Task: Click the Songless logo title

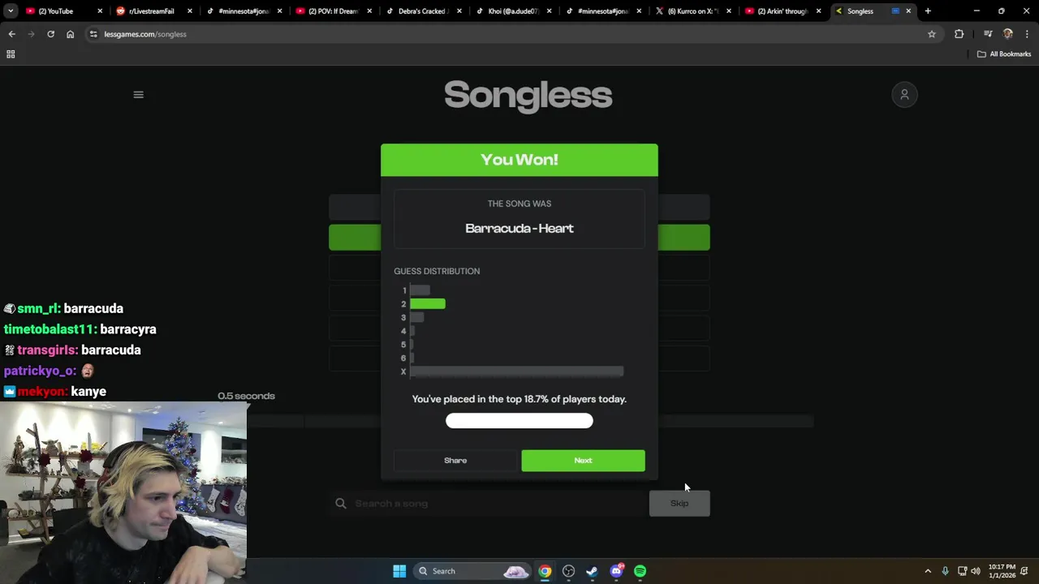Action: pyautogui.click(x=528, y=95)
